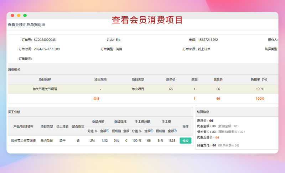Click the 原单价 column header
The height and width of the screenshot is (173, 285).
point(171,79)
